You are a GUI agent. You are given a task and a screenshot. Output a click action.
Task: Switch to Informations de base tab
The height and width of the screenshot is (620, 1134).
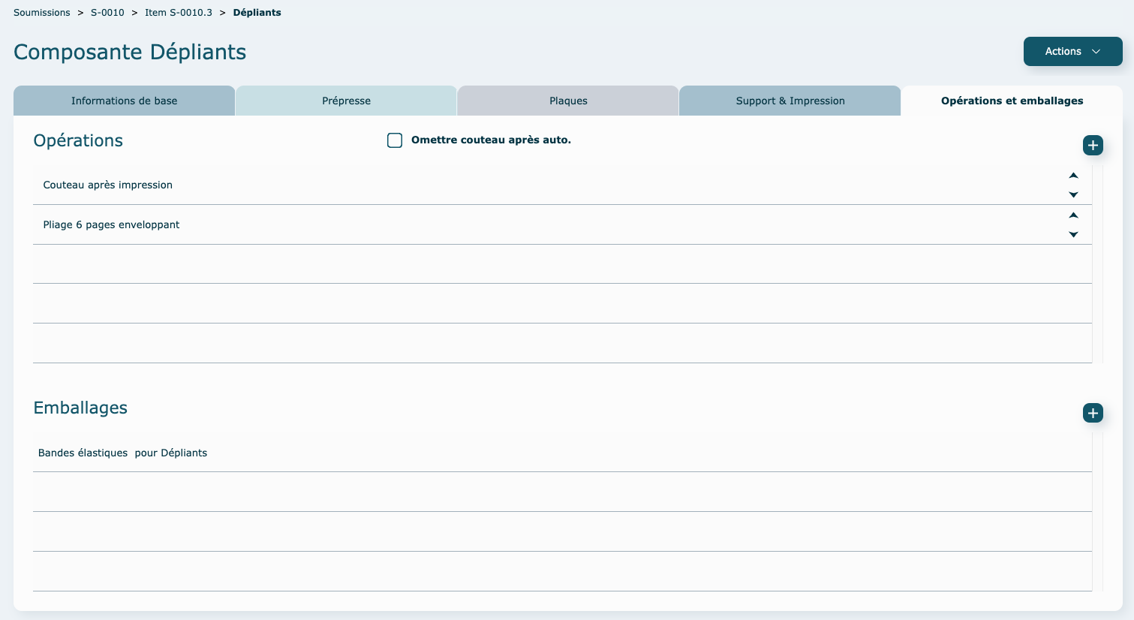point(125,101)
